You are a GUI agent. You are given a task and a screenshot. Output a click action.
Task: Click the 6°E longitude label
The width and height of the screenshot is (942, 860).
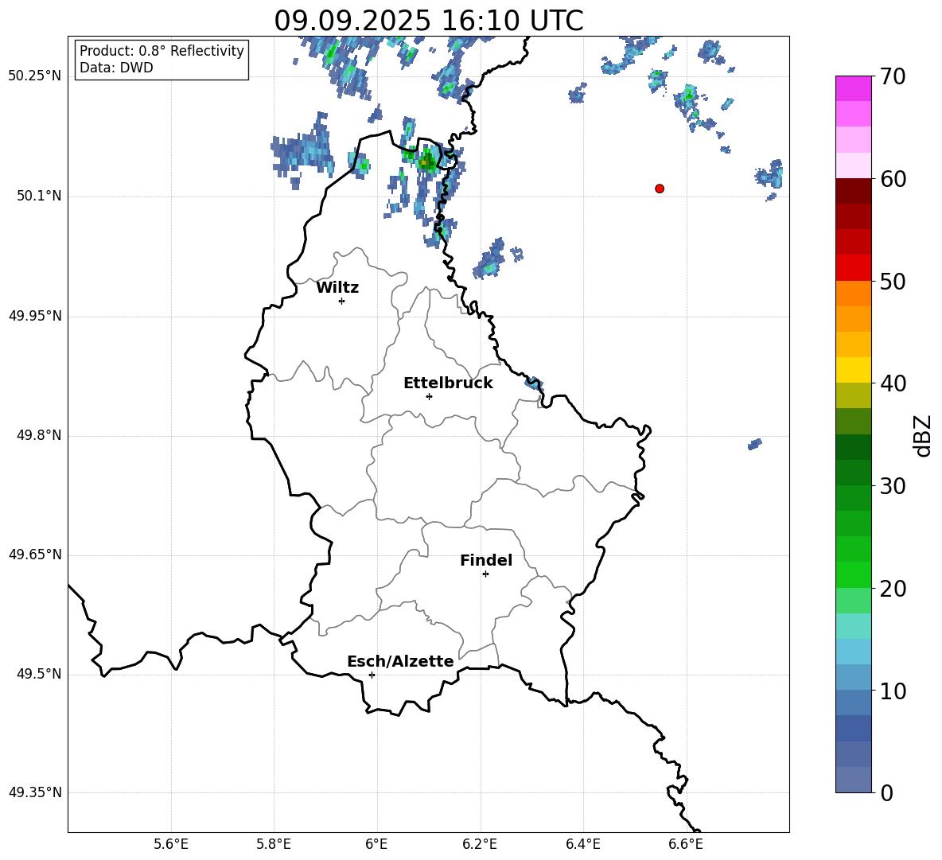pyautogui.click(x=376, y=844)
